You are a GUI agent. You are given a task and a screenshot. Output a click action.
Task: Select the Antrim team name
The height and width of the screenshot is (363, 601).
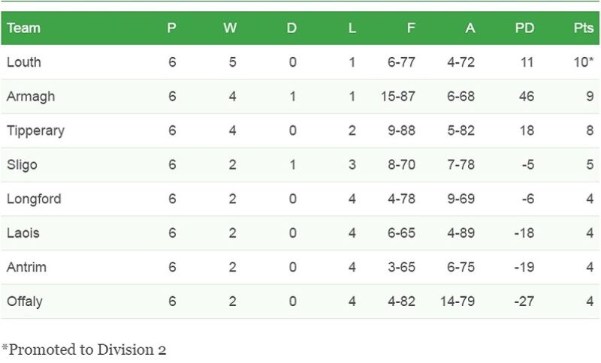coord(26,267)
